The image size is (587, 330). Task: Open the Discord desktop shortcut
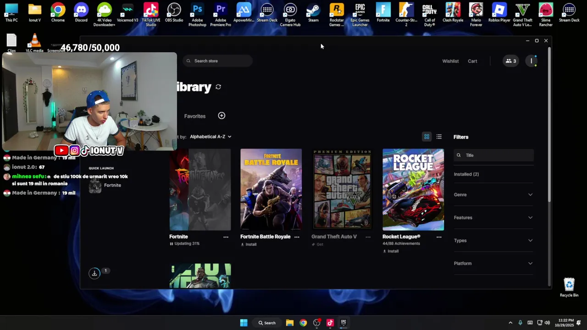tap(81, 13)
